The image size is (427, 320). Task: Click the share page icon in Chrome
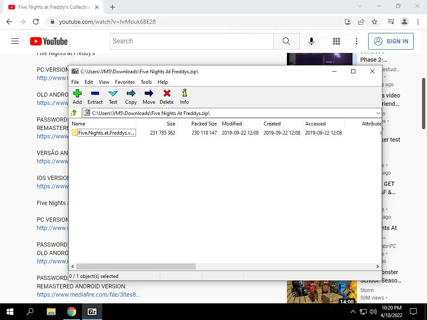[x=361, y=22]
